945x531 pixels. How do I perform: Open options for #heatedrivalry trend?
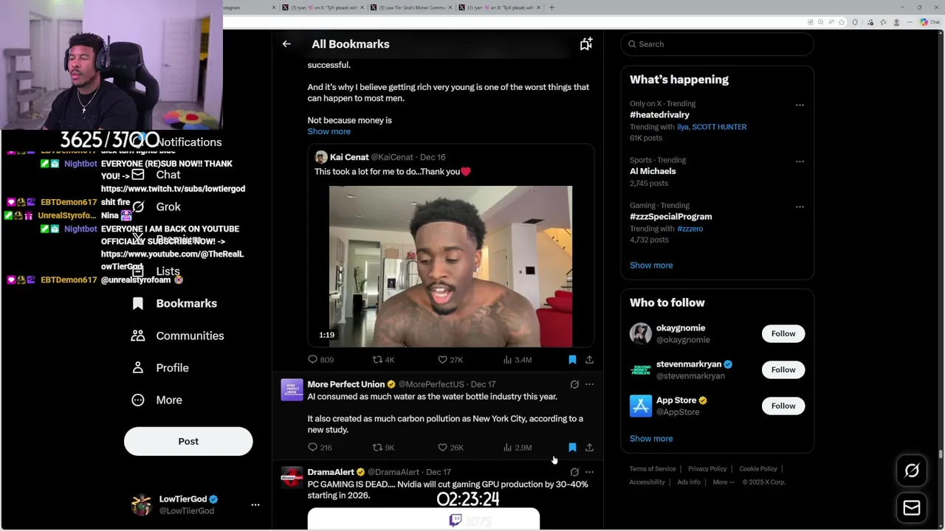[800, 105]
